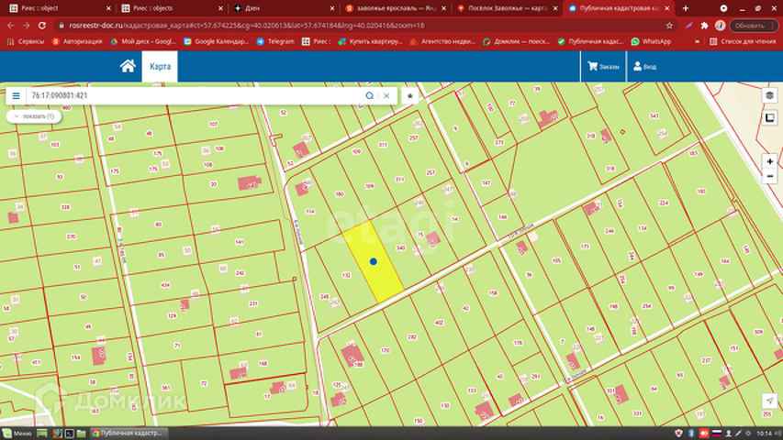Image resolution: width=783 pixels, height=440 pixels.
Task: Open the Linux Mint Меню start menu
Action: click(x=18, y=433)
